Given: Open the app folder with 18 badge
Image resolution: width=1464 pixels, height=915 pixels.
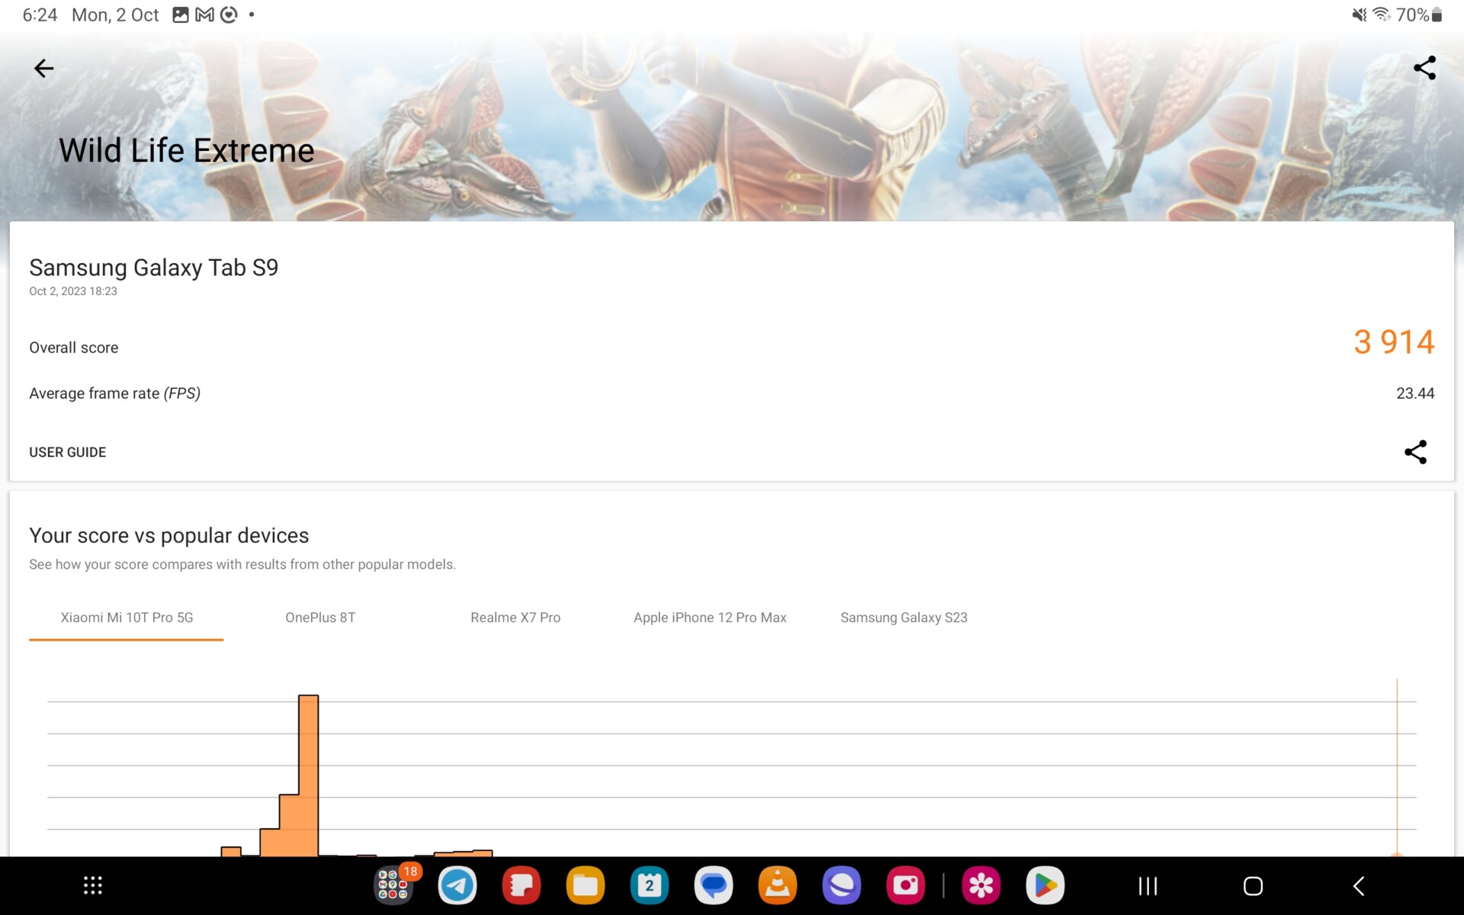Looking at the screenshot, I should pyautogui.click(x=393, y=885).
